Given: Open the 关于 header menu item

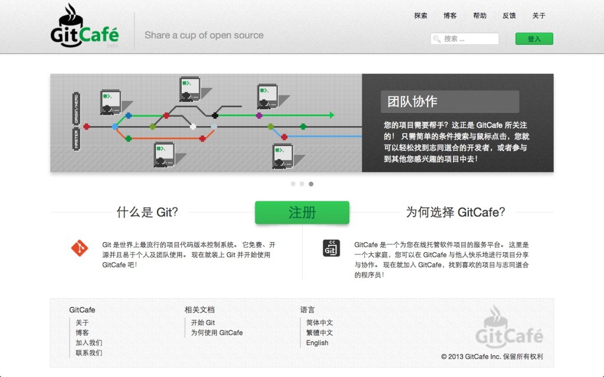Looking at the screenshot, I should click(539, 16).
